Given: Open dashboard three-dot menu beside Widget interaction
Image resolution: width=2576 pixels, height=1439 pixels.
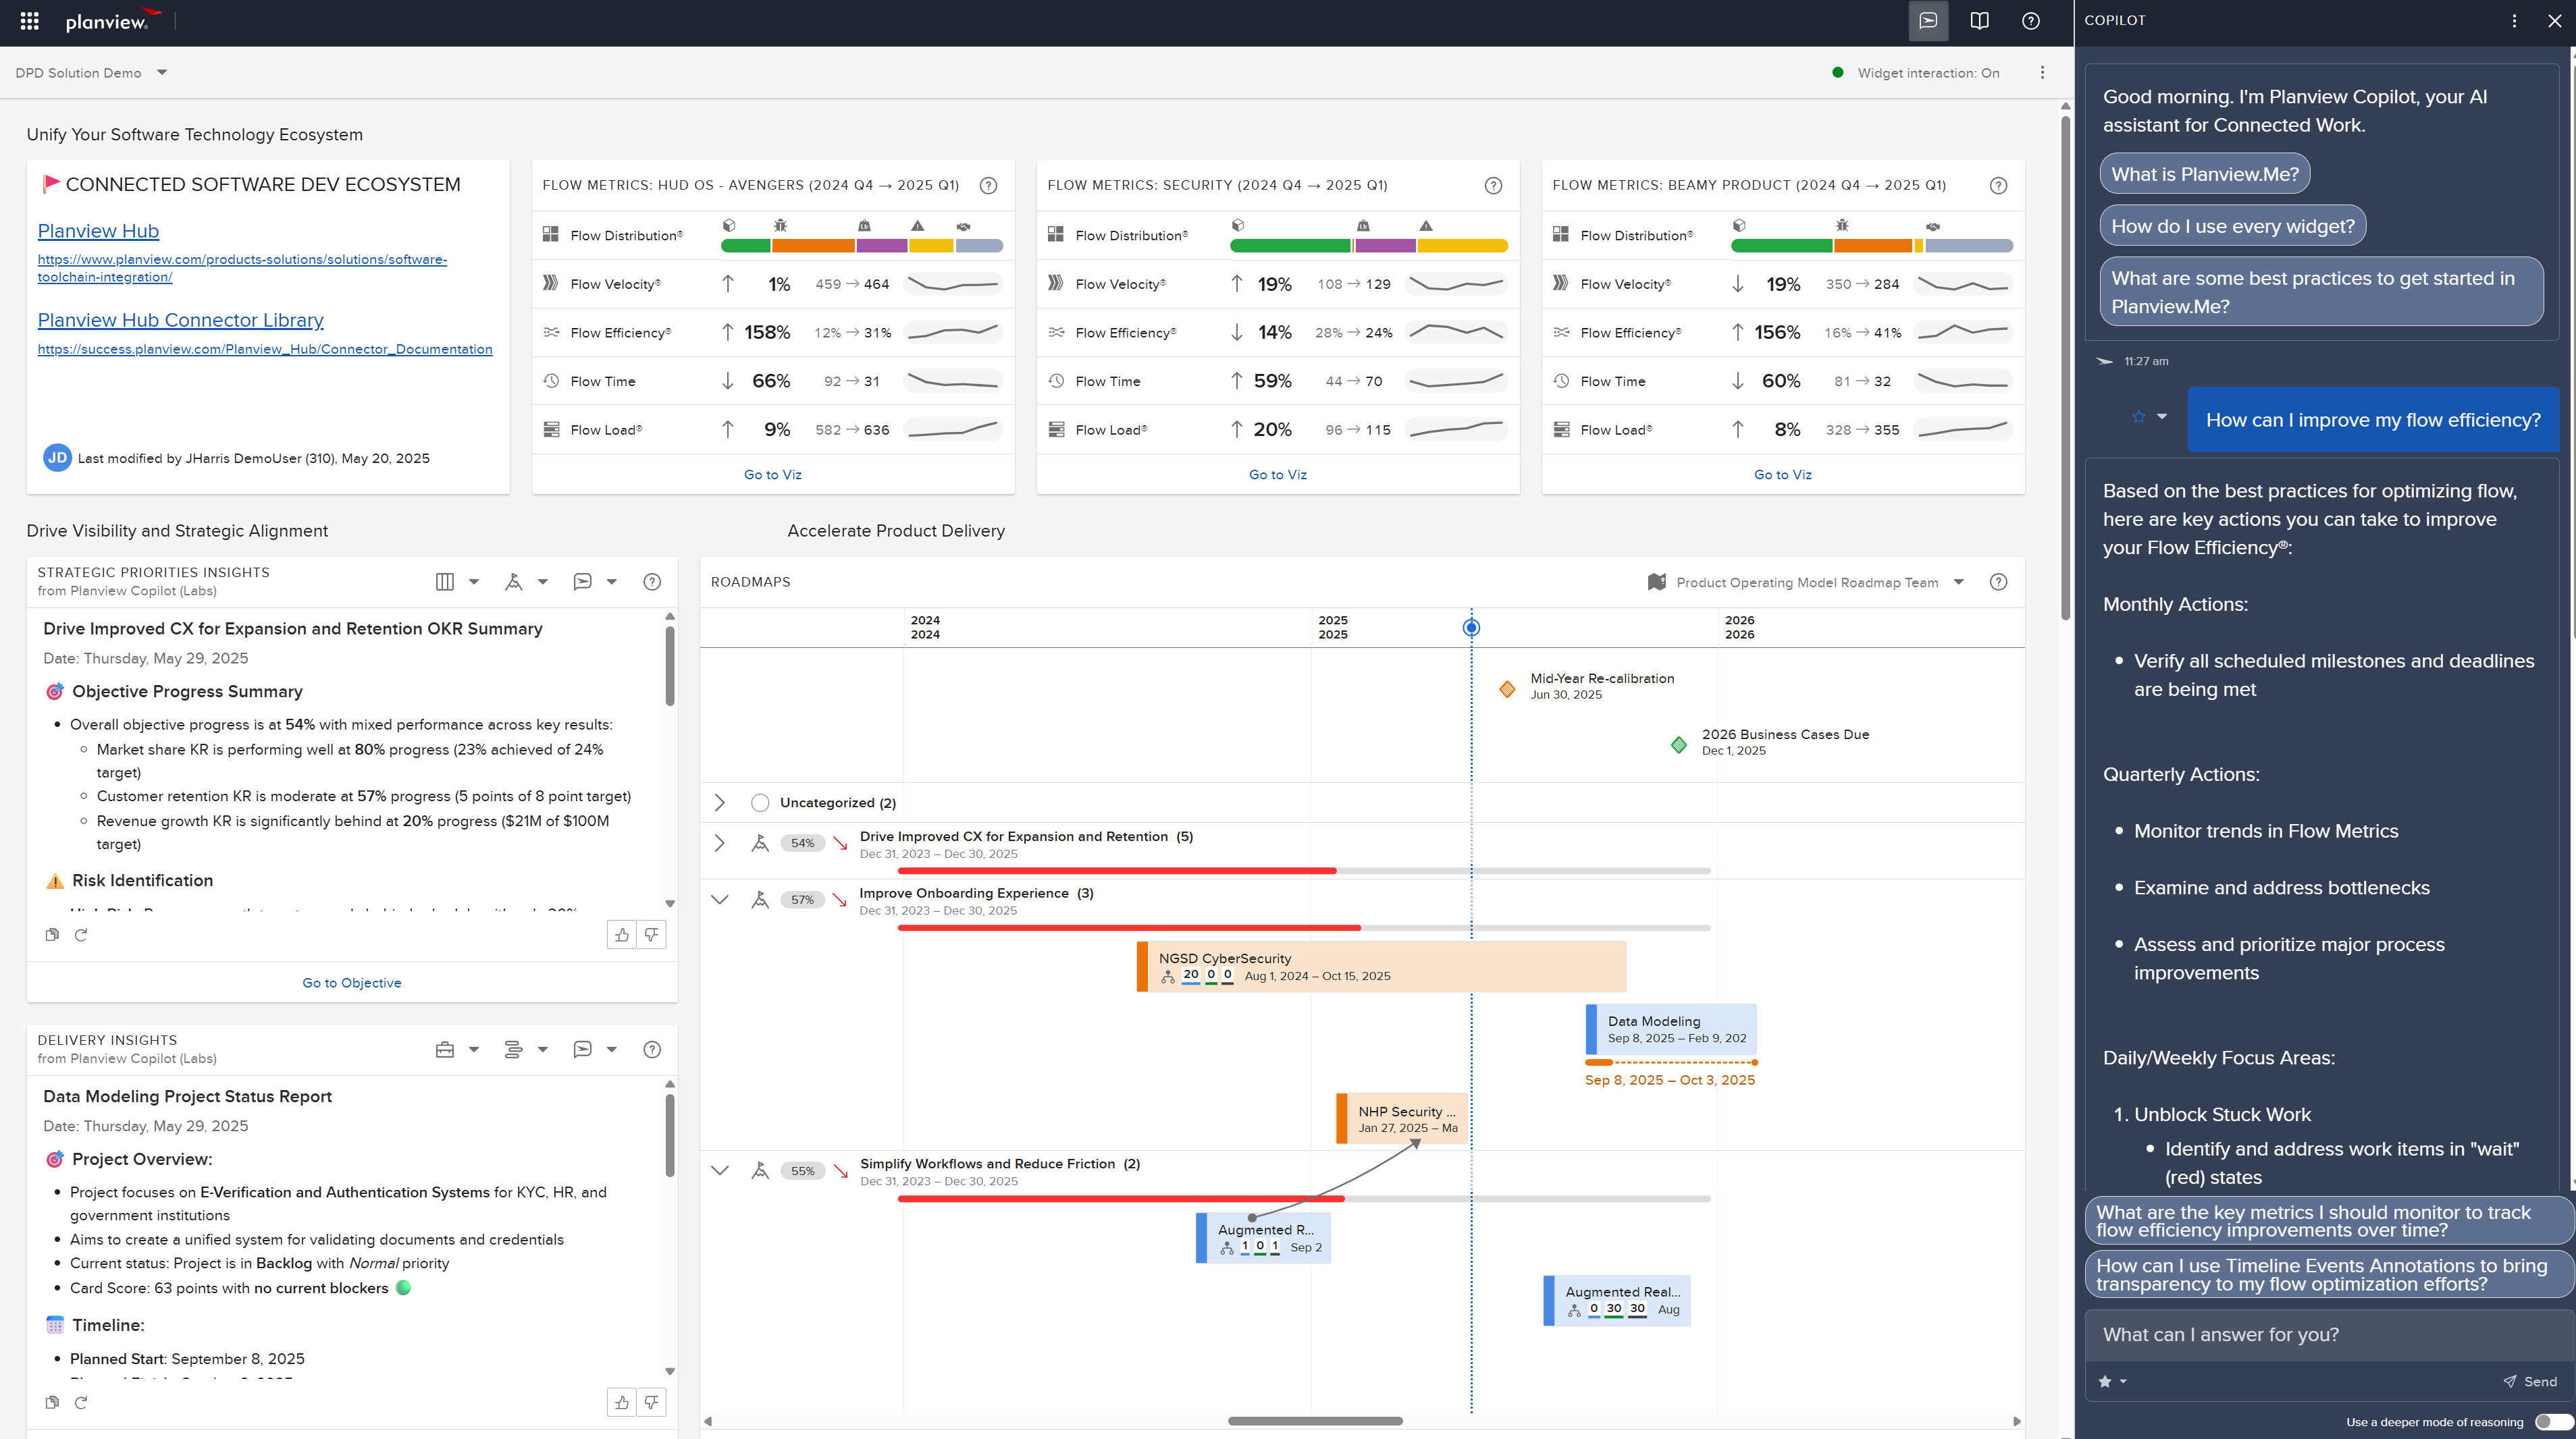Looking at the screenshot, I should point(2042,73).
